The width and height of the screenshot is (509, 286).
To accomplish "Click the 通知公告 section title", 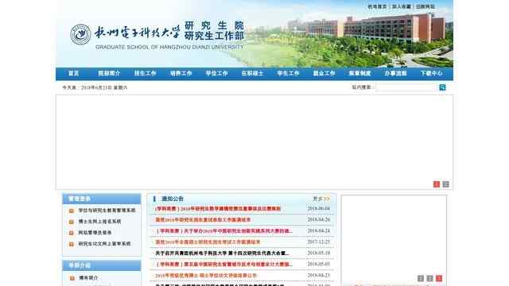I will [x=173, y=199].
